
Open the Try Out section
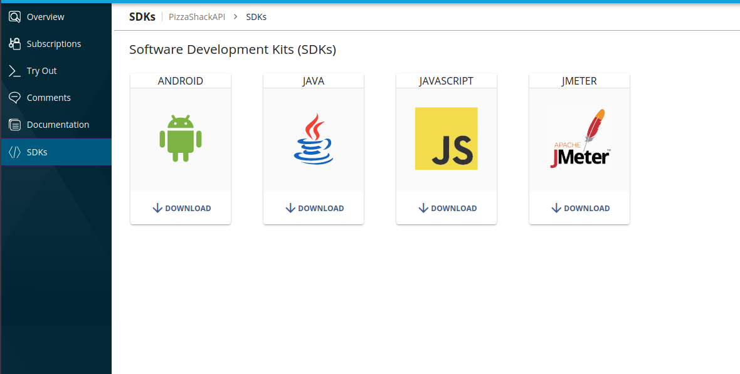pyautogui.click(x=56, y=71)
